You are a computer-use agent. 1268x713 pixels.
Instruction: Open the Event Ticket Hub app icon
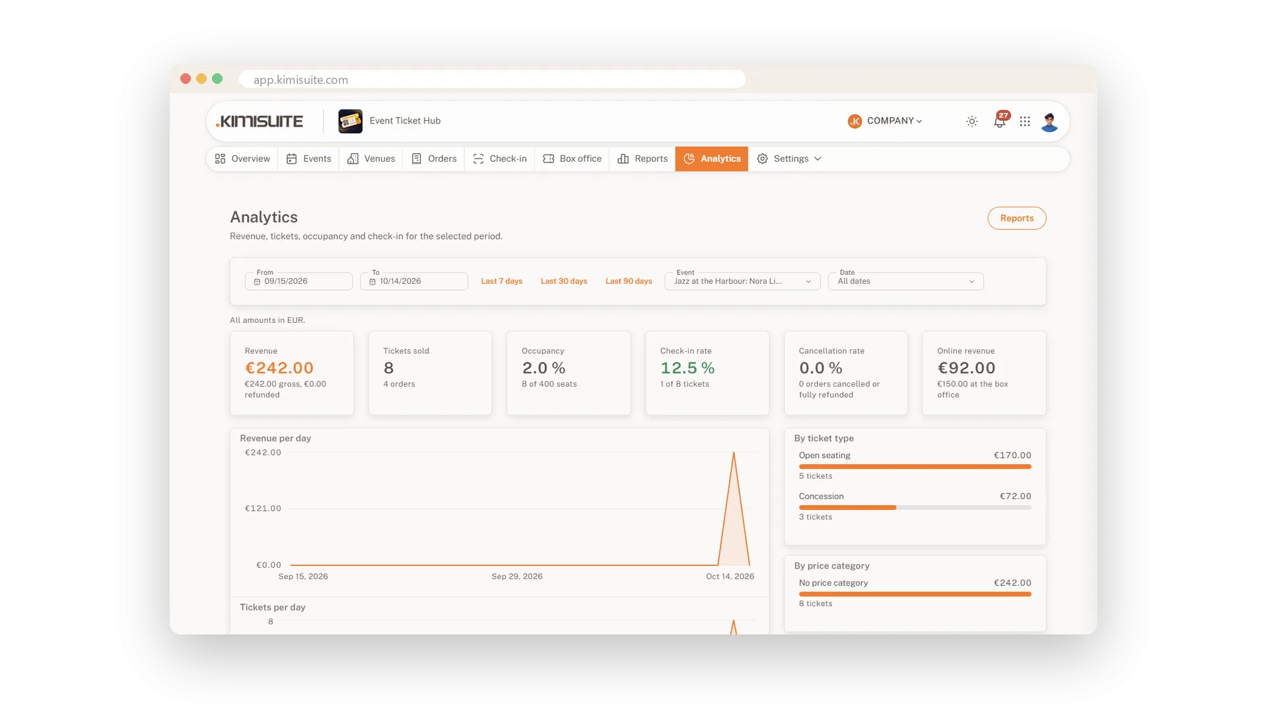click(x=350, y=121)
